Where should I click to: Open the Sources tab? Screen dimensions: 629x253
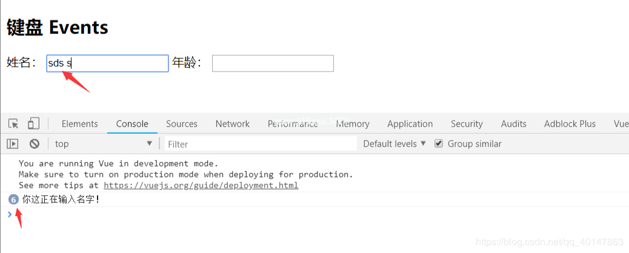[181, 123]
